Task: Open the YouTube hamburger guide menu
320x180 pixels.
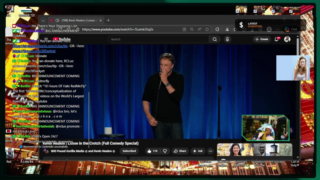Action: [46, 39]
